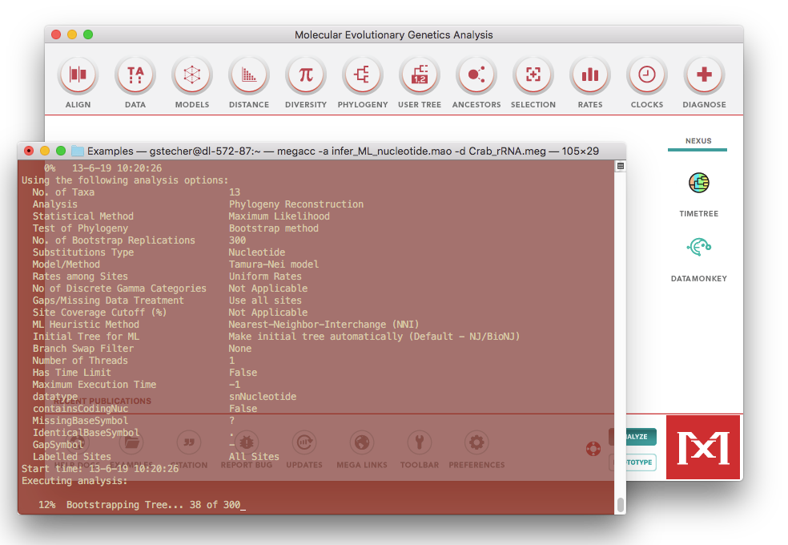
Task: Close the terminal window
Action: coord(29,151)
